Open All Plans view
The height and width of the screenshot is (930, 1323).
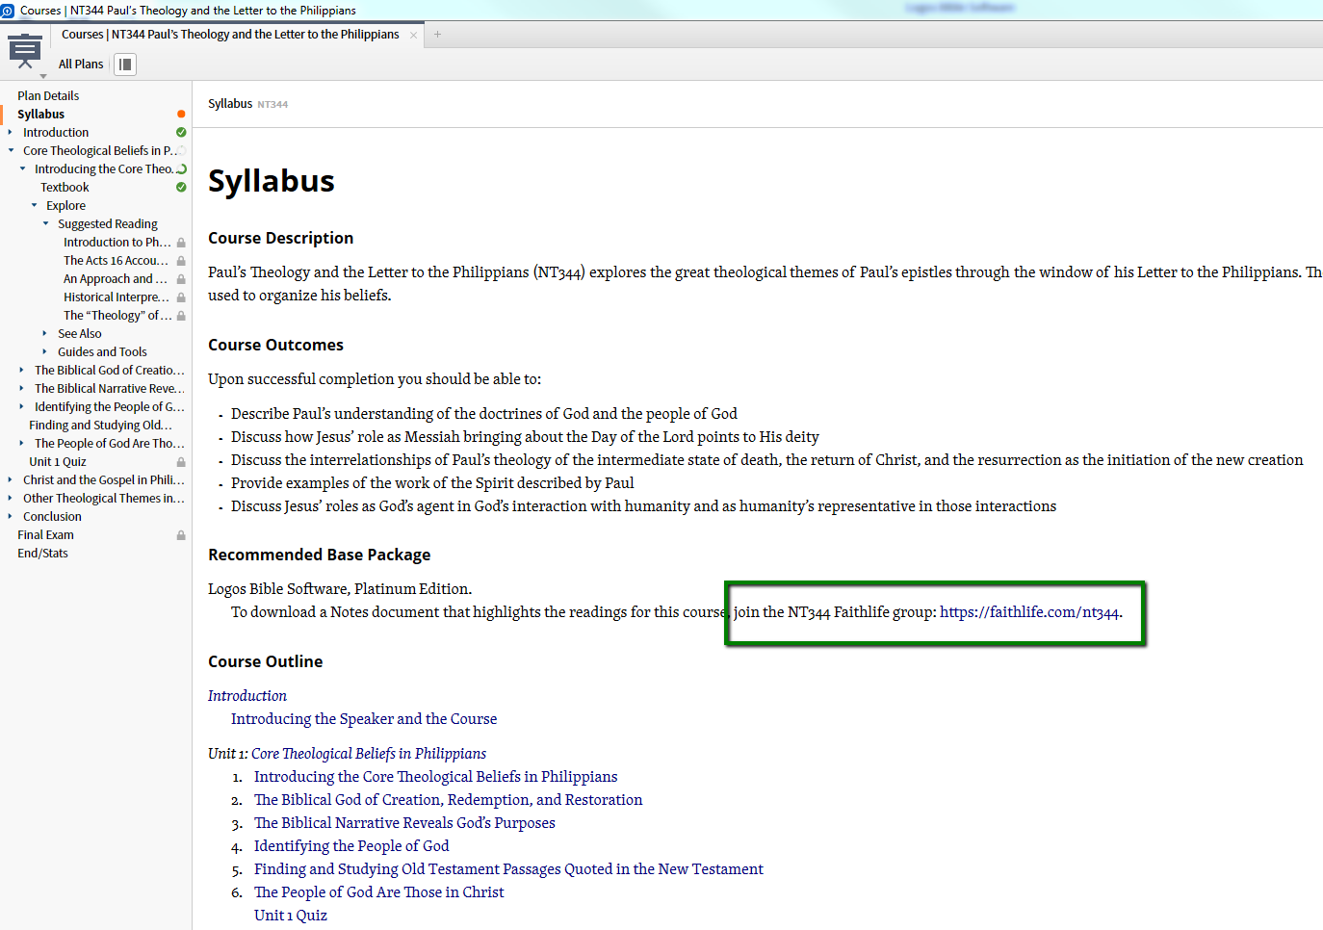click(81, 65)
